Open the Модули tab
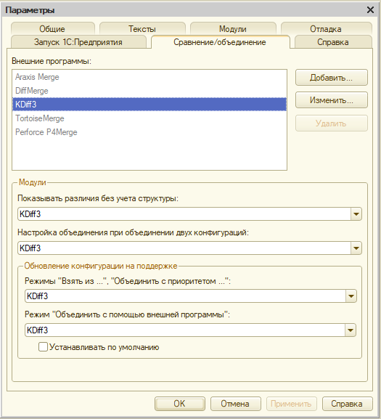The width and height of the screenshot is (381, 419). pyautogui.click(x=233, y=28)
